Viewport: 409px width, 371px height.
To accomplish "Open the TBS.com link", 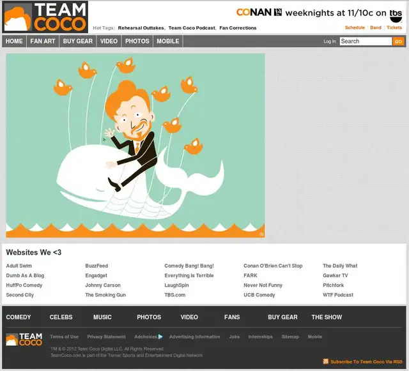I will [x=174, y=295].
